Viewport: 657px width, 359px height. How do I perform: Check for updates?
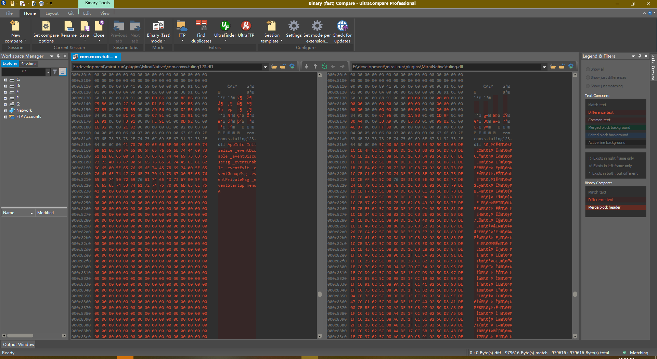pyautogui.click(x=342, y=32)
